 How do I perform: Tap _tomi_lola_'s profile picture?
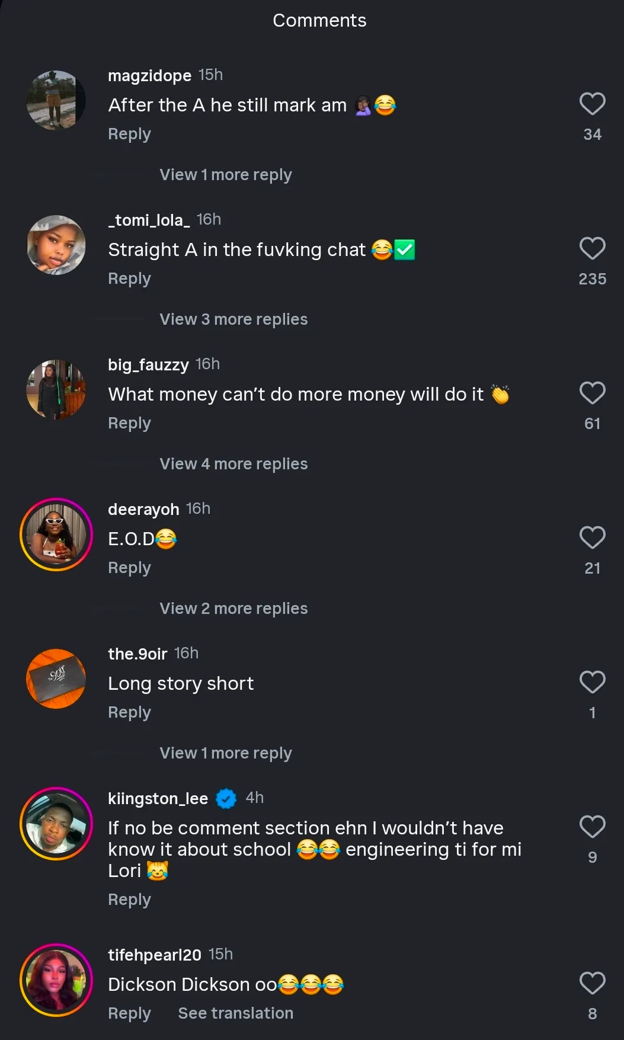[56, 245]
